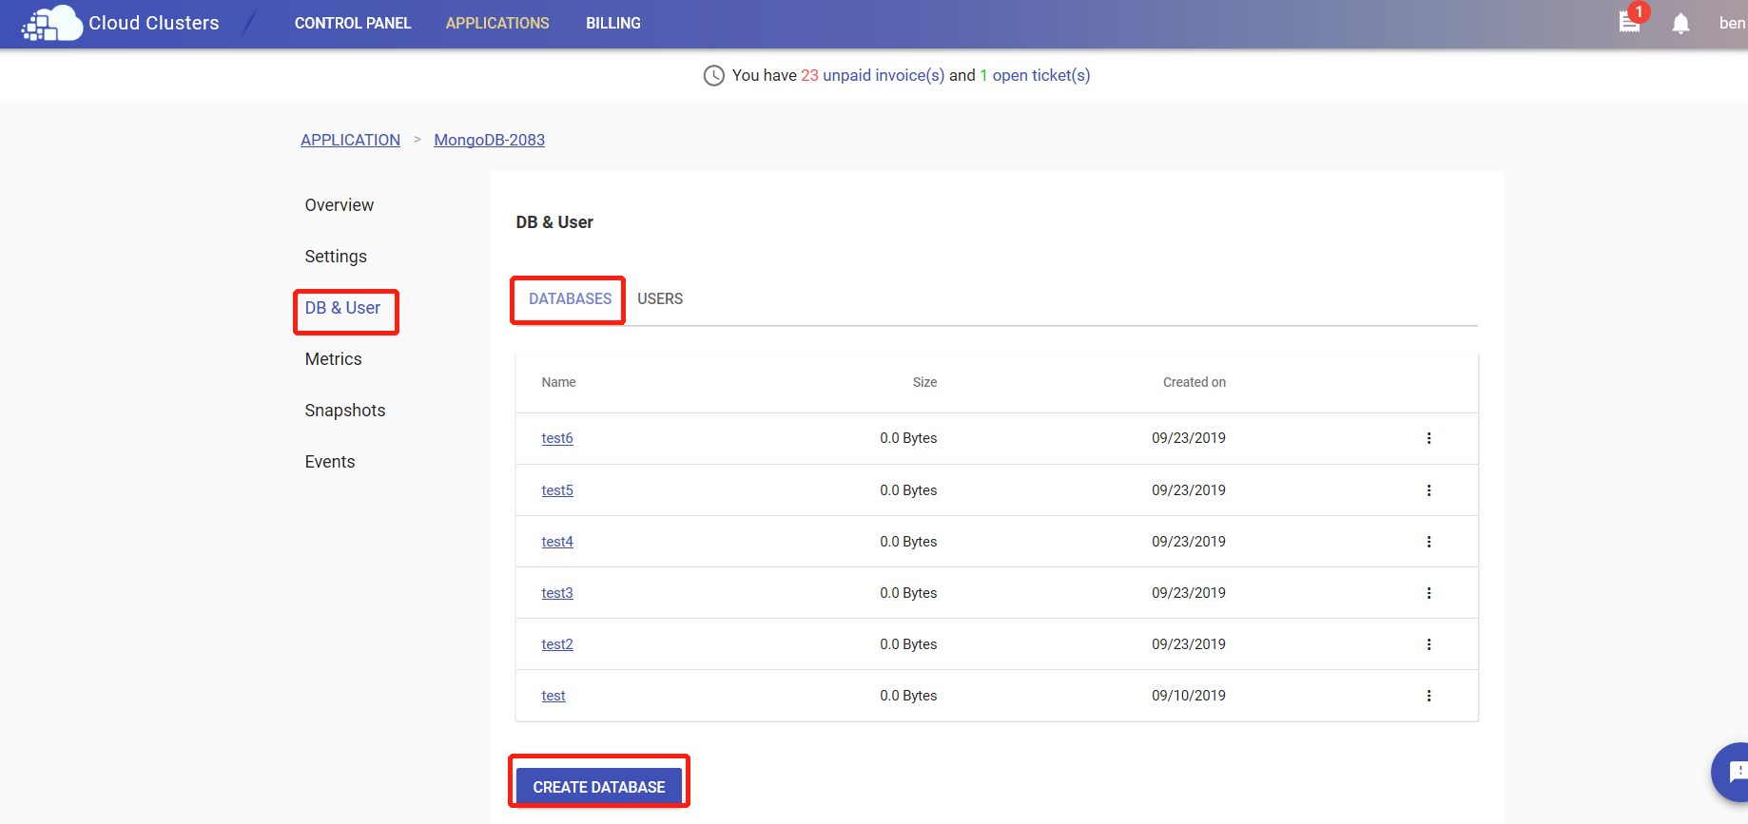Open the unpaid invoice(s) link
The width and height of the screenshot is (1748, 824).
point(884,75)
